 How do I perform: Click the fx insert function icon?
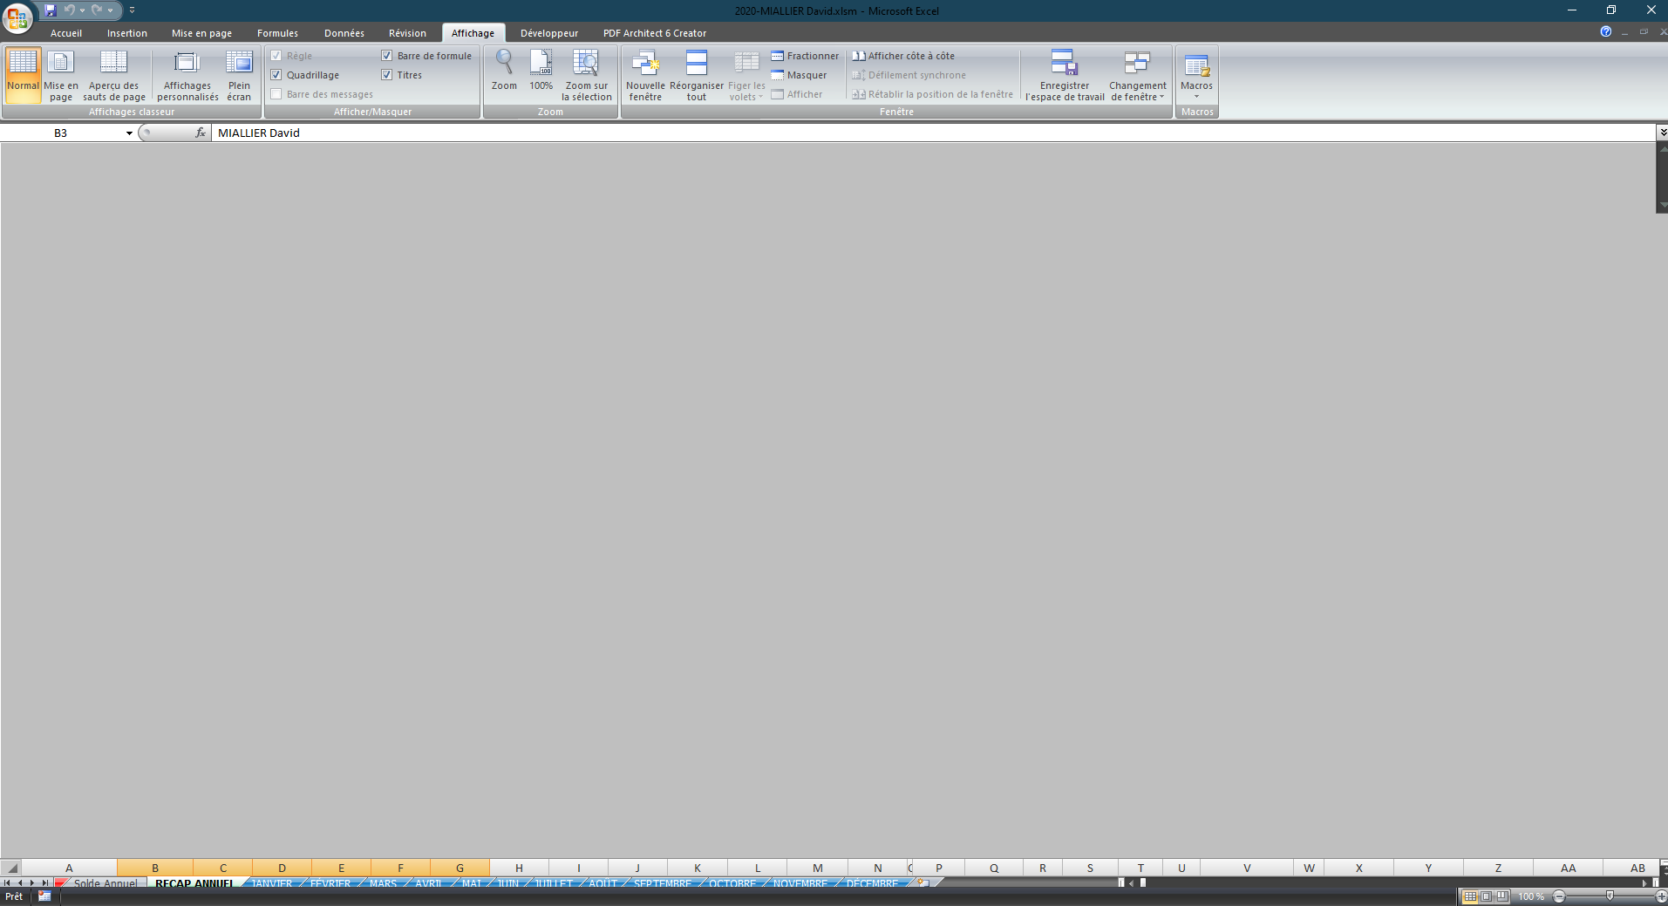201,133
